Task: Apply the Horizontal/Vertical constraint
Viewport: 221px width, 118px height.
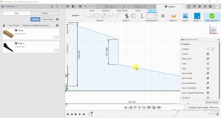Action: pyautogui.click(x=142, y=16)
